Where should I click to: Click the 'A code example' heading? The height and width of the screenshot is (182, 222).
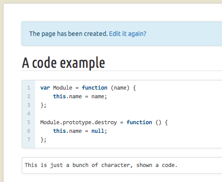pyautogui.click(x=63, y=63)
